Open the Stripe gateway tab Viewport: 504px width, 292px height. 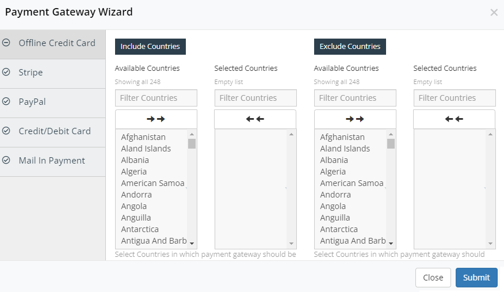tap(30, 73)
